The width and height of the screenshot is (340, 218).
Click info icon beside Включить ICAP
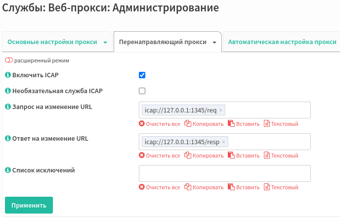click(x=8, y=75)
